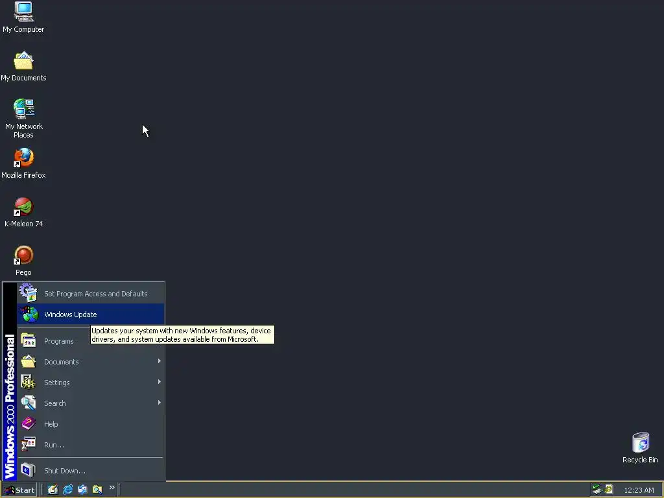This screenshot has width=664, height=498.
Task: Select the Pego desktop shortcut
Action: [x=23, y=261]
